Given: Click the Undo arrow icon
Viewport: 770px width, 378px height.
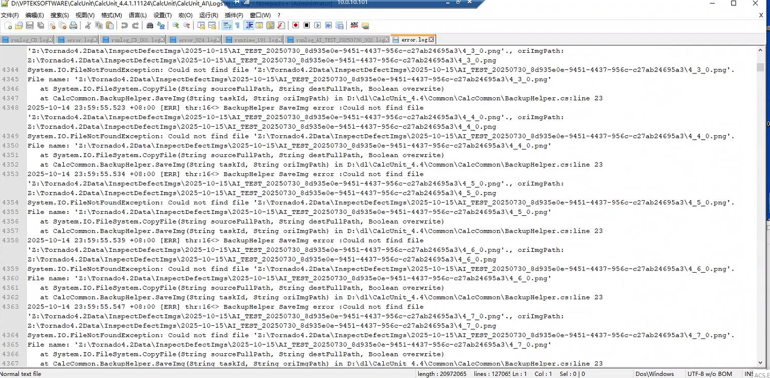Looking at the screenshot, I should [x=124, y=25].
